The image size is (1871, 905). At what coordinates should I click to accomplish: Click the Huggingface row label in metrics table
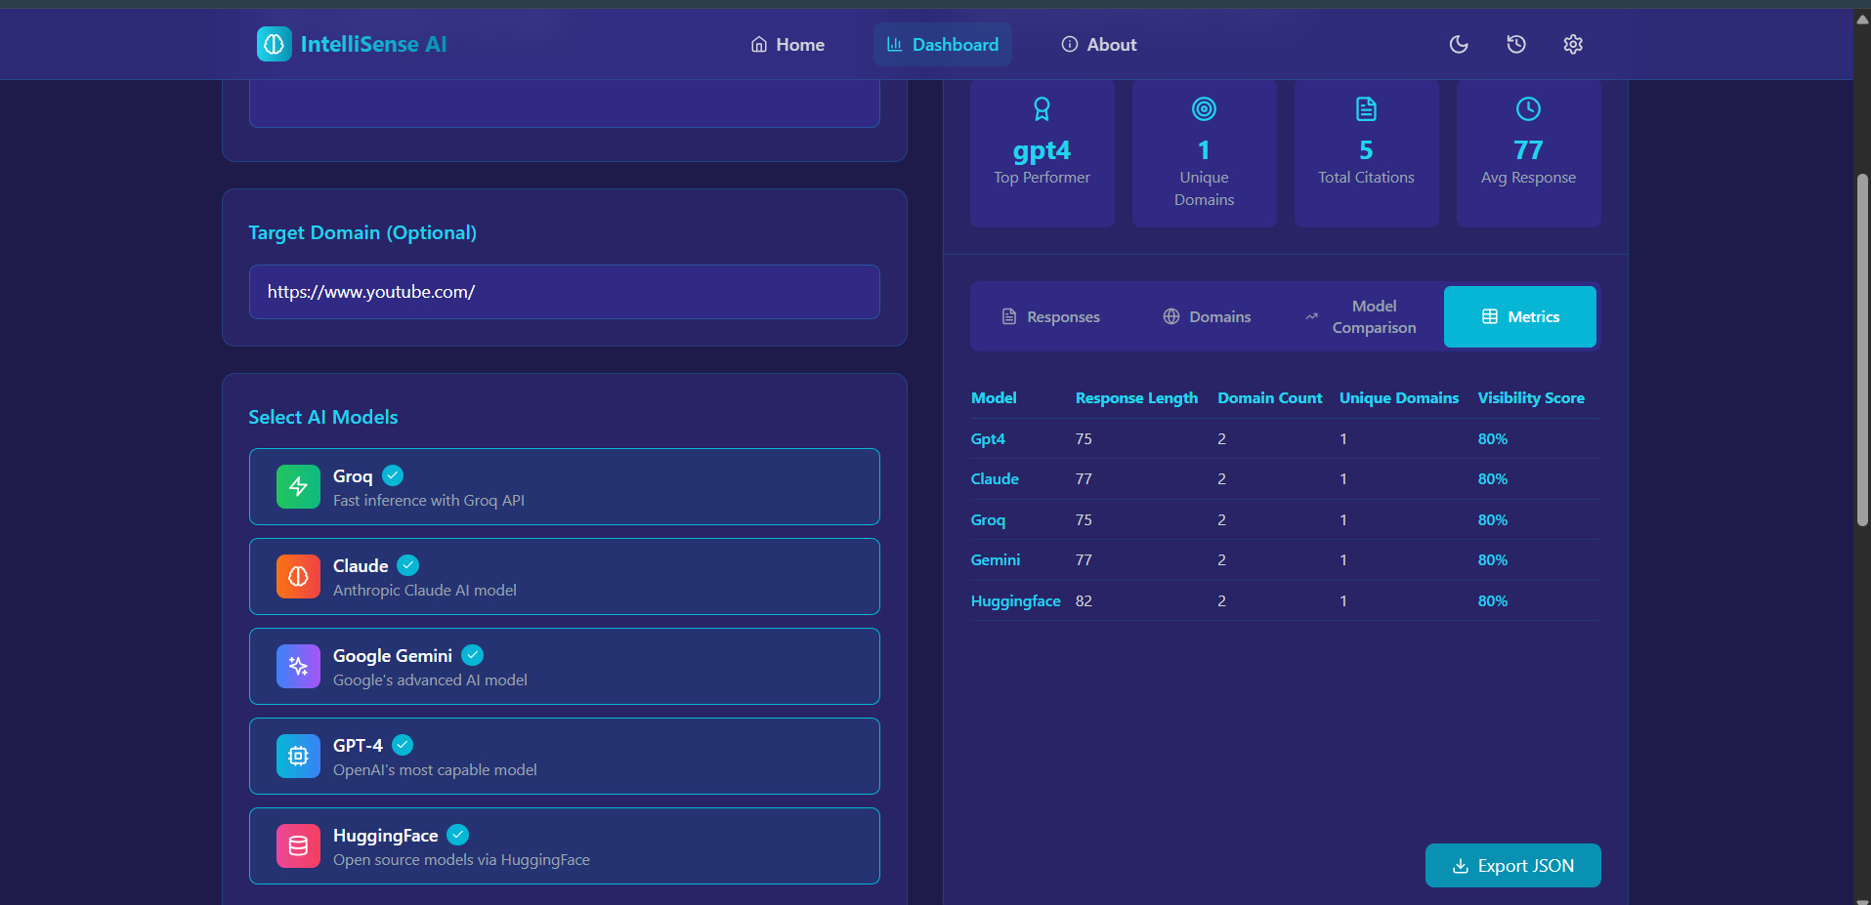pos(1016,601)
